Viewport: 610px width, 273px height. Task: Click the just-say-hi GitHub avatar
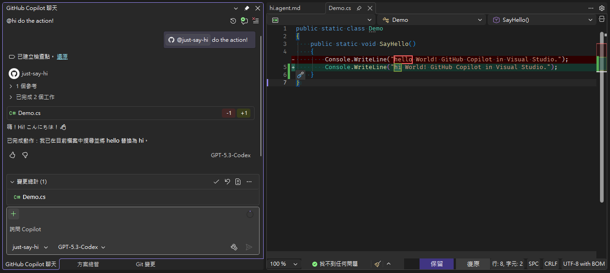pyautogui.click(x=14, y=73)
